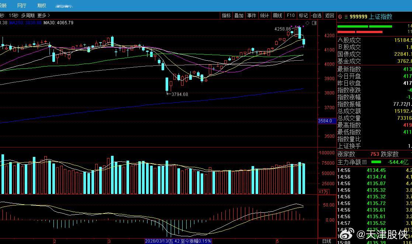Click the 指数量比 label
Screen dimensions: 412x244
tap(349, 139)
